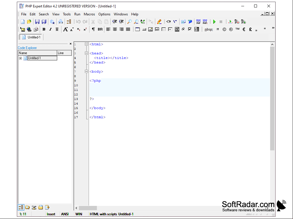The width and height of the screenshot is (293, 219).
Task: Collapse the <body> code fold
Action: [86, 71]
